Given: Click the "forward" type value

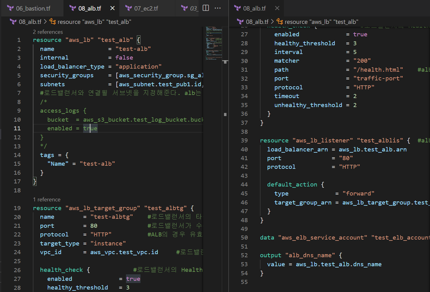Looking at the screenshot, I should click(358, 194).
